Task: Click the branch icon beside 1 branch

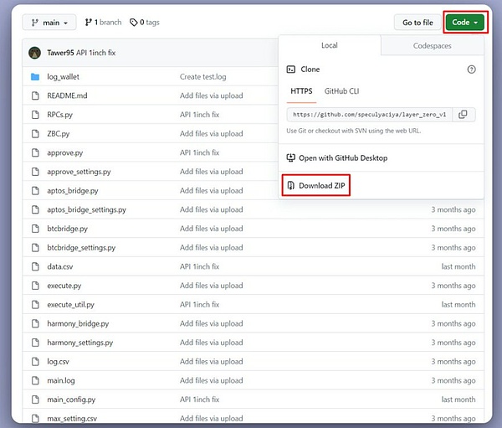Action: point(87,23)
